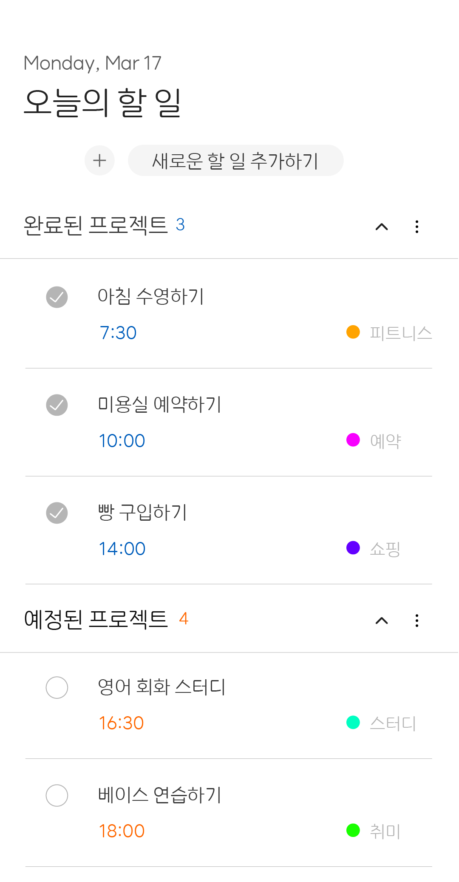Open more options for 완료된 프로젝트 section
The width and height of the screenshot is (459, 882).
coord(417,227)
